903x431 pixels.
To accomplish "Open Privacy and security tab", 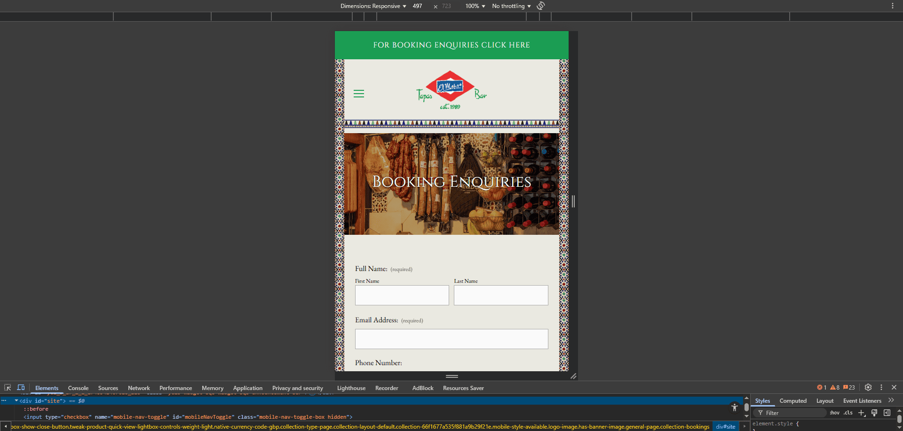I will pos(298,388).
